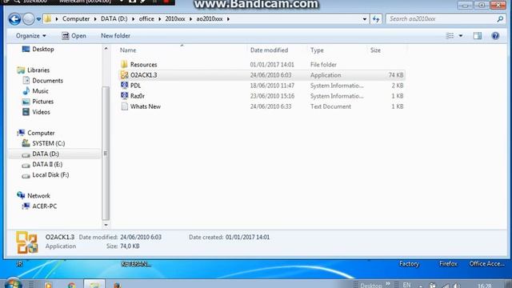Click the change view icon
Image resolution: width=512 pixels, height=288 pixels.
(x=450, y=35)
